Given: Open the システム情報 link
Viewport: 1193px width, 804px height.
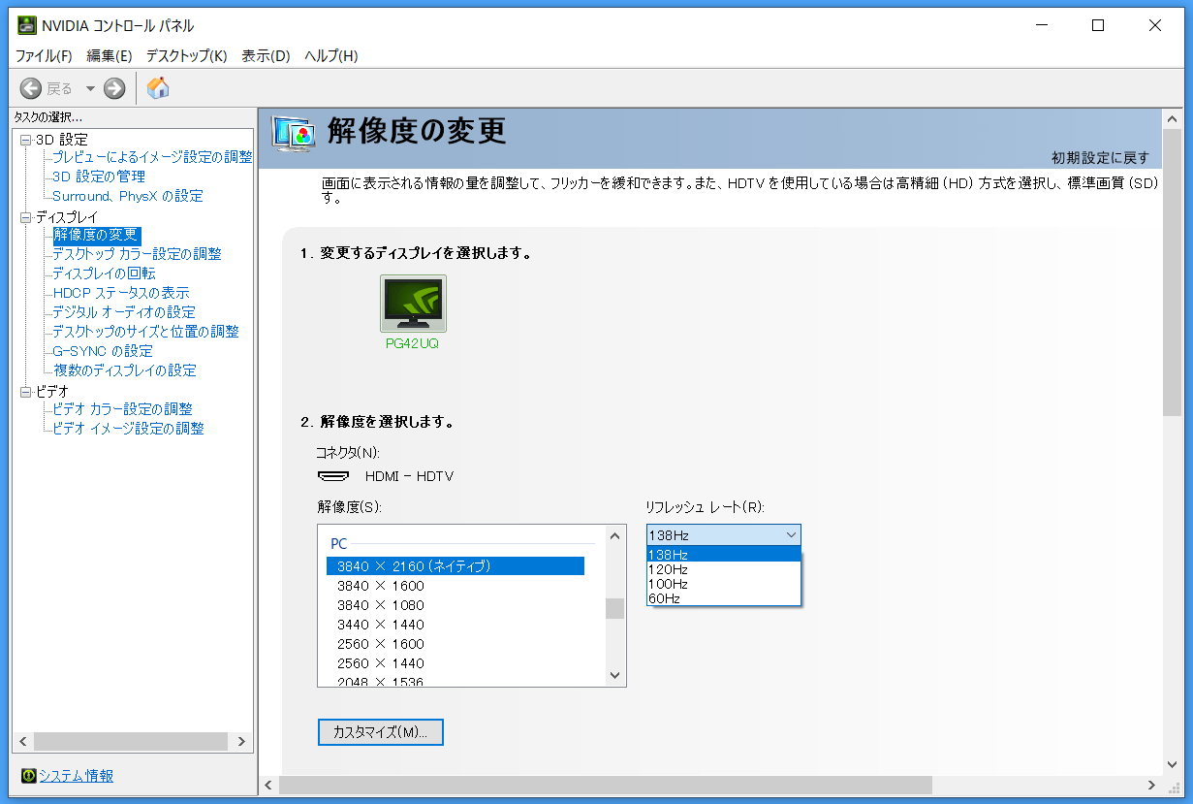Looking at the screenshot, I should [76, 776].
